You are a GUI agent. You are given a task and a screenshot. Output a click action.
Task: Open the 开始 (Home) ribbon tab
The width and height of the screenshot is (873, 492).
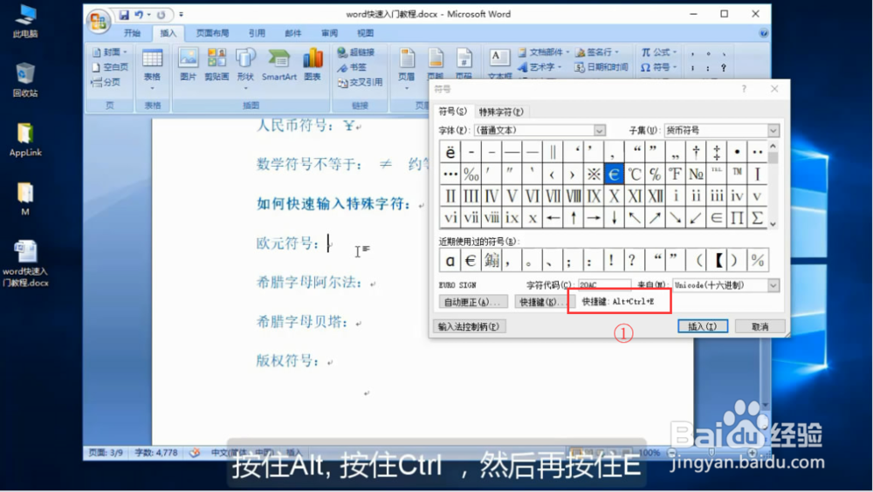pos(132,33)
